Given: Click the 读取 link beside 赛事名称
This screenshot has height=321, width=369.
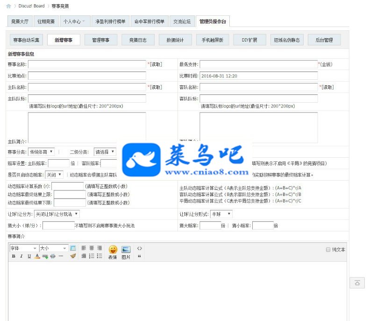Looking at the screenshot, I should pyautogui.click(x=156, y=64).
